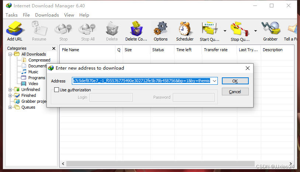This screenshot has width=300, height=172.
Task: Sort by Q column header
Action: pyautogui.click(x=119, y=50)
